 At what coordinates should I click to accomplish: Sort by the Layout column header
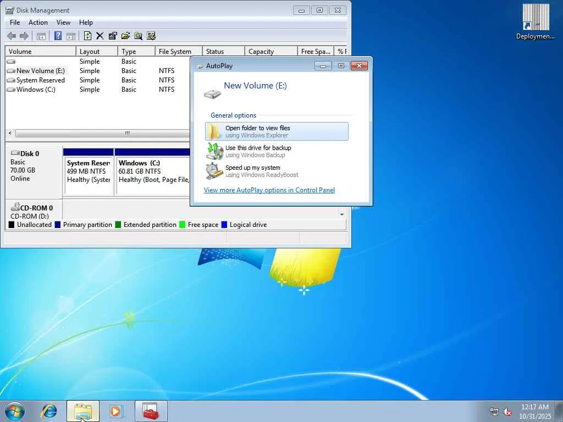97,51
